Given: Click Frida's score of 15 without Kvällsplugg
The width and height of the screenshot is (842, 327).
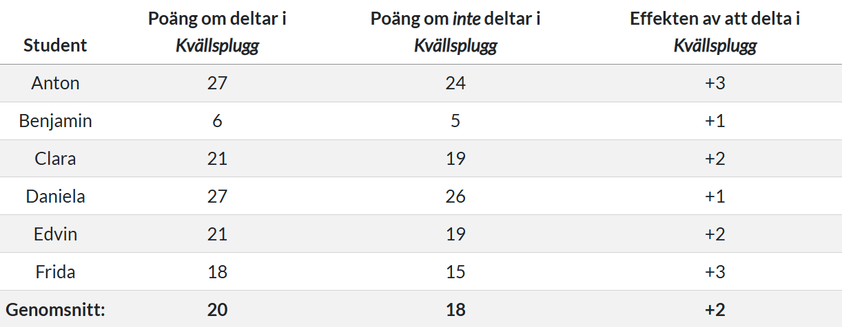Looking at the screenshot, I should [455, 272].
